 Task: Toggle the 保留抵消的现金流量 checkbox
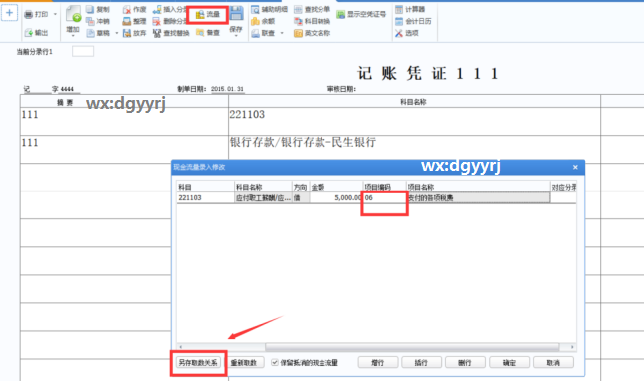(x=275, y=363)
